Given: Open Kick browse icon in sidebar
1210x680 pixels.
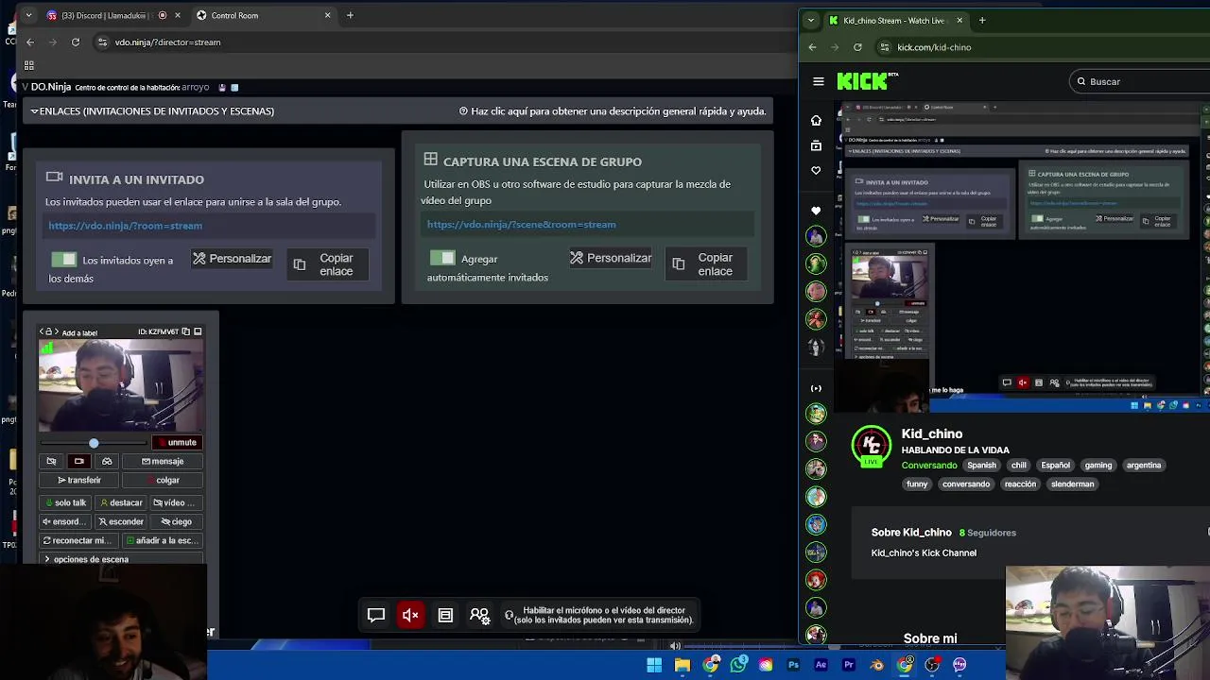Looking at the screenshot, I should [816, 145].
